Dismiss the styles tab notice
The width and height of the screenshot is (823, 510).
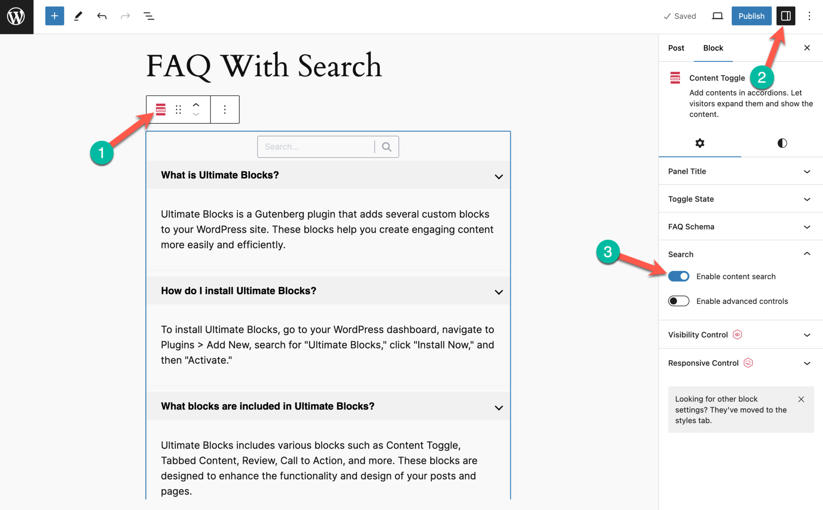[x=801, y=399]
